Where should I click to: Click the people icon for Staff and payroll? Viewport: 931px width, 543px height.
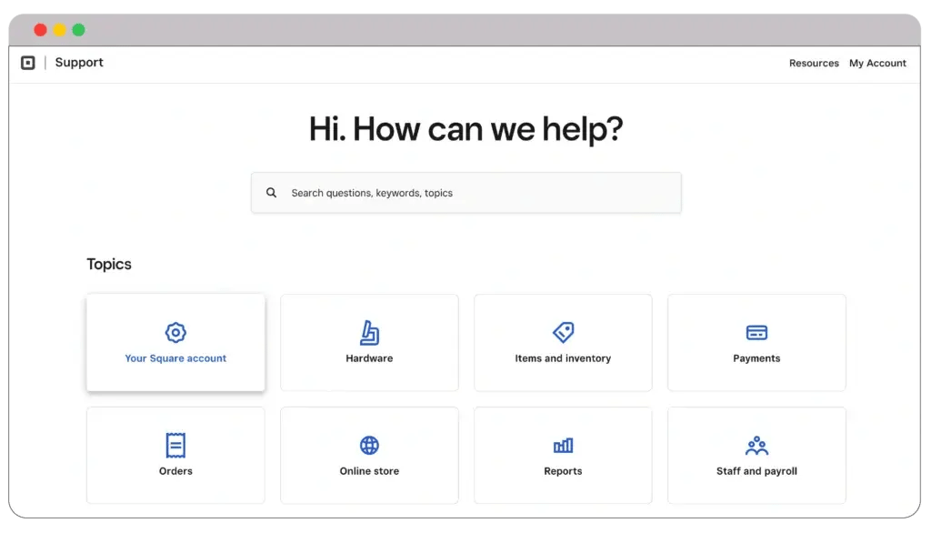click(756, 445)
